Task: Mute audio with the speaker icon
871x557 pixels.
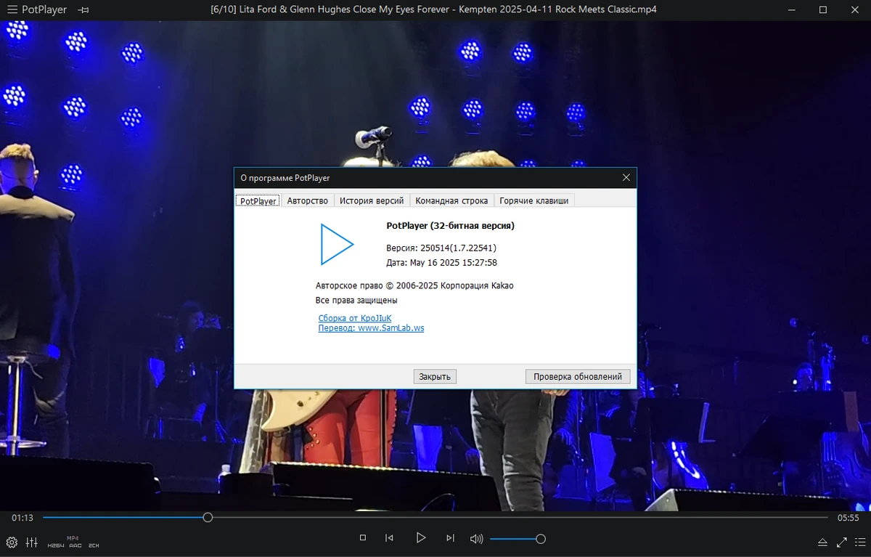Action: (476, 539)
